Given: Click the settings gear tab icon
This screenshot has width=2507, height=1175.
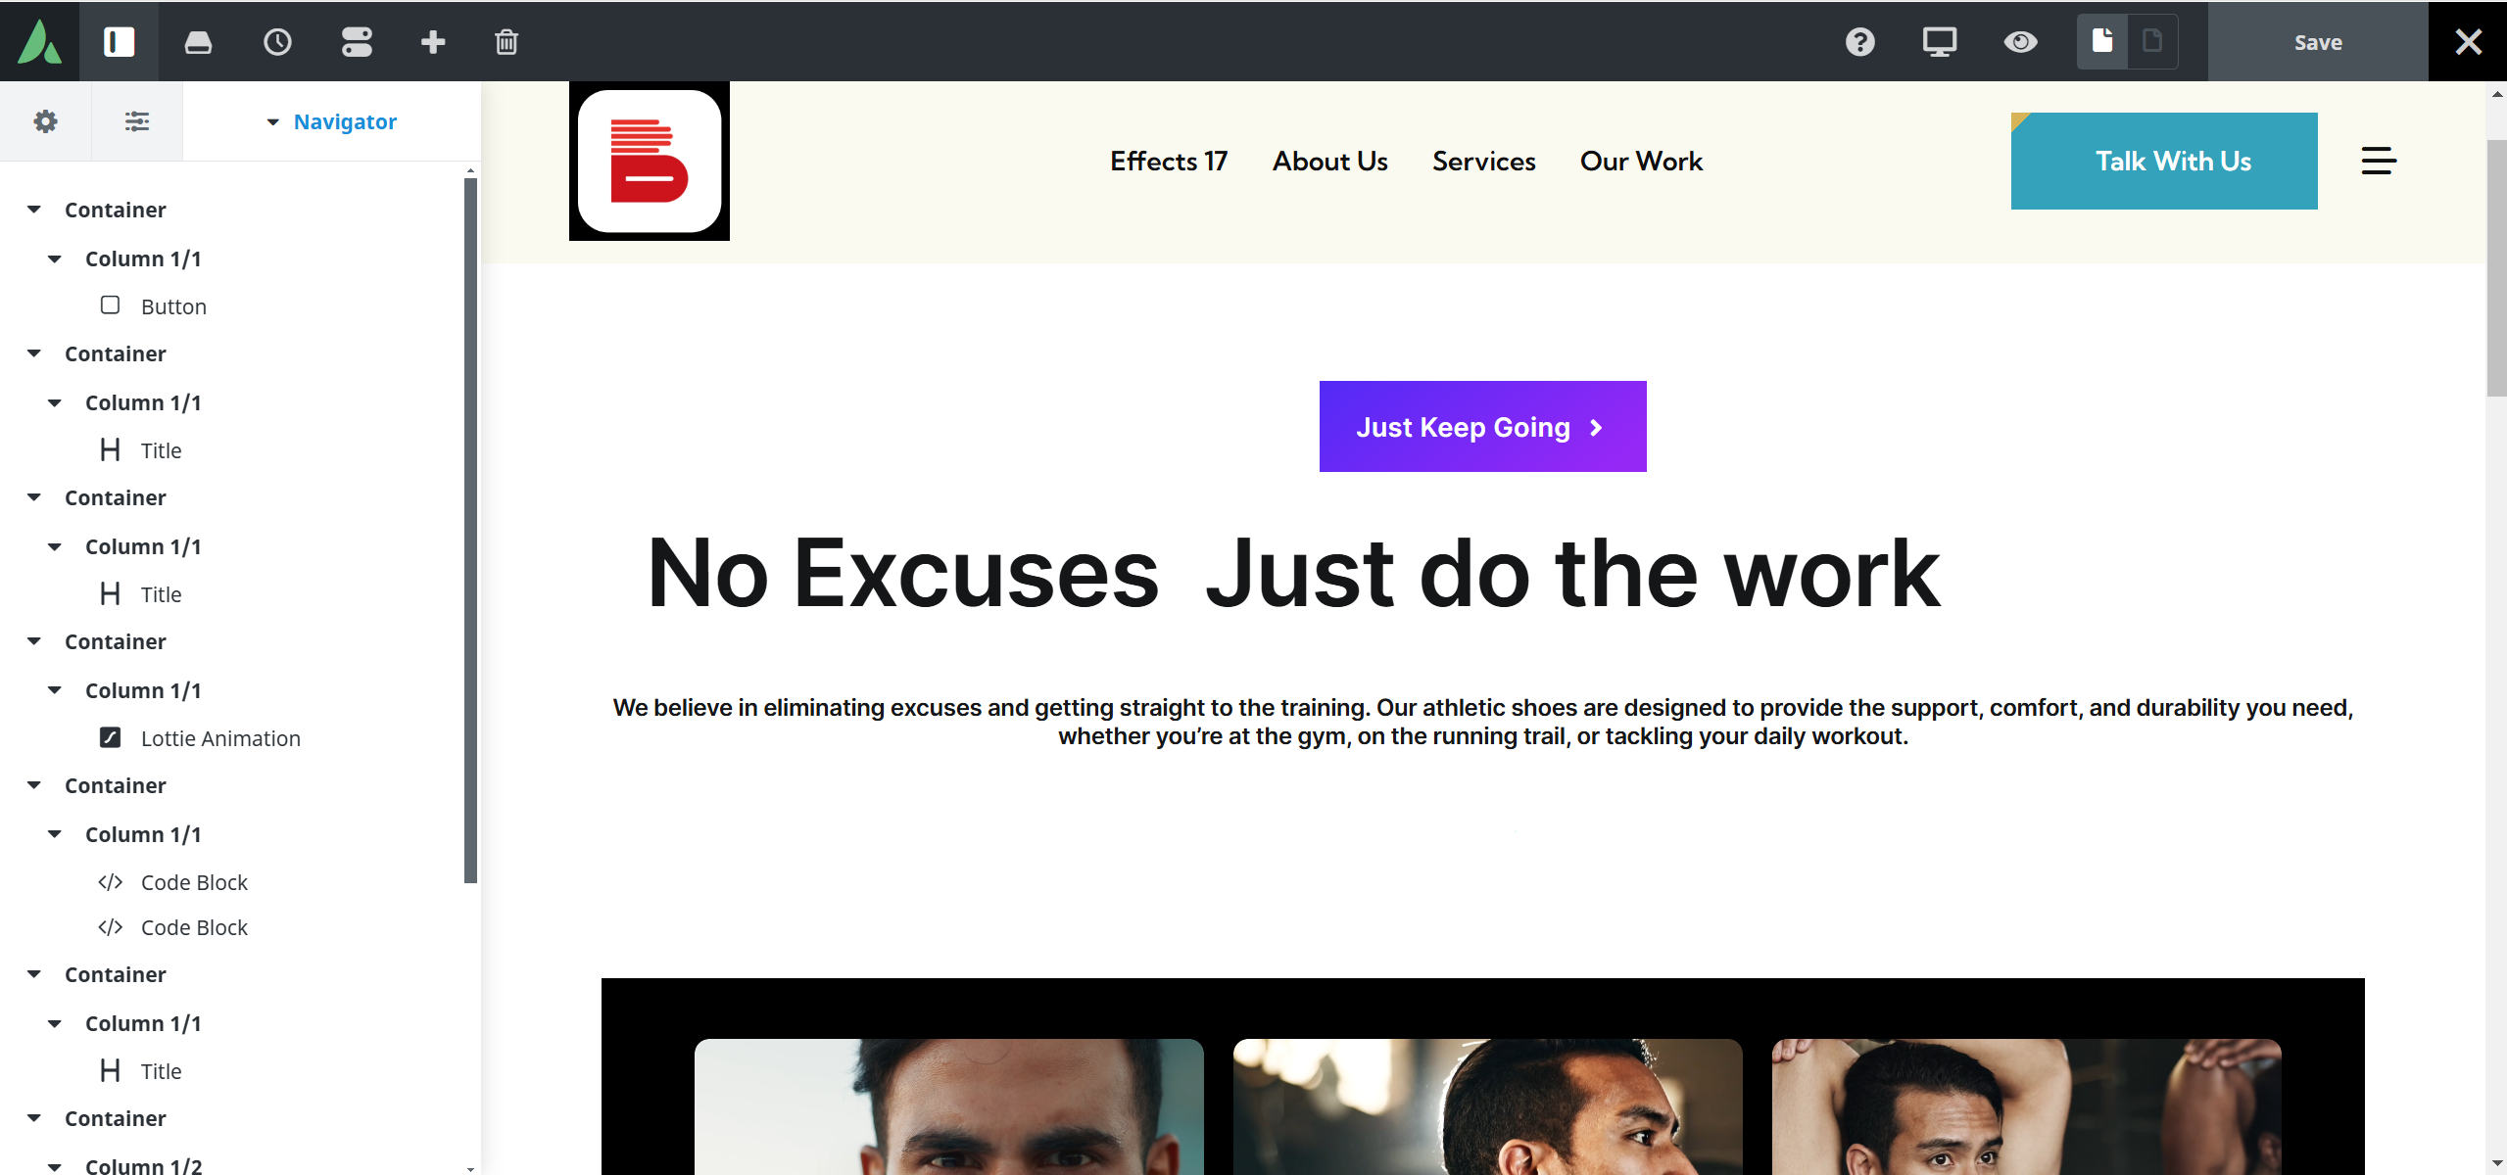Looking at the screenshot, I should click(45, 121).
